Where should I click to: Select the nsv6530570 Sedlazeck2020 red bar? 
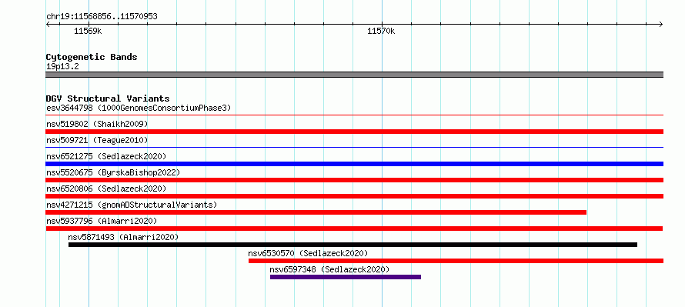[456, 261]
